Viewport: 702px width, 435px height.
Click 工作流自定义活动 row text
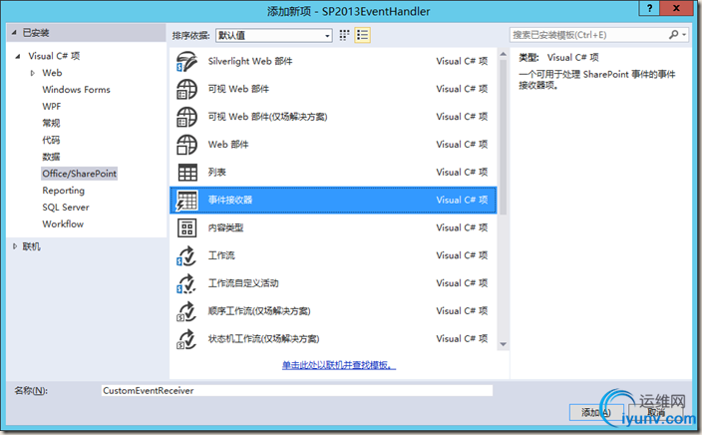pyautogui.click(x=243, y=283)
